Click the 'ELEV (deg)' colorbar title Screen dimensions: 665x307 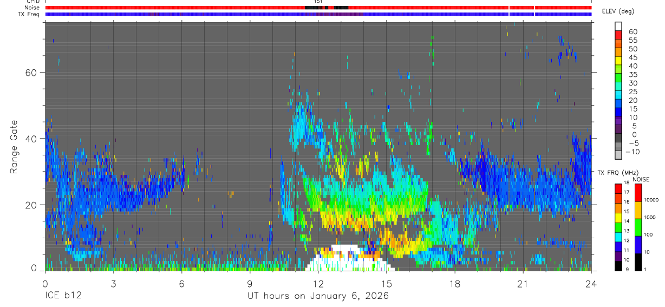[619, 11]
